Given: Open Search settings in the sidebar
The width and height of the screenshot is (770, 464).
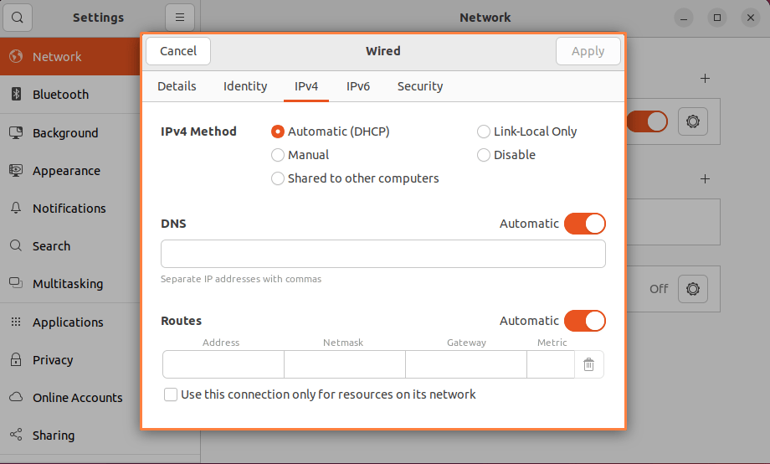Looking at the screenshot, I should click(69, 245).
